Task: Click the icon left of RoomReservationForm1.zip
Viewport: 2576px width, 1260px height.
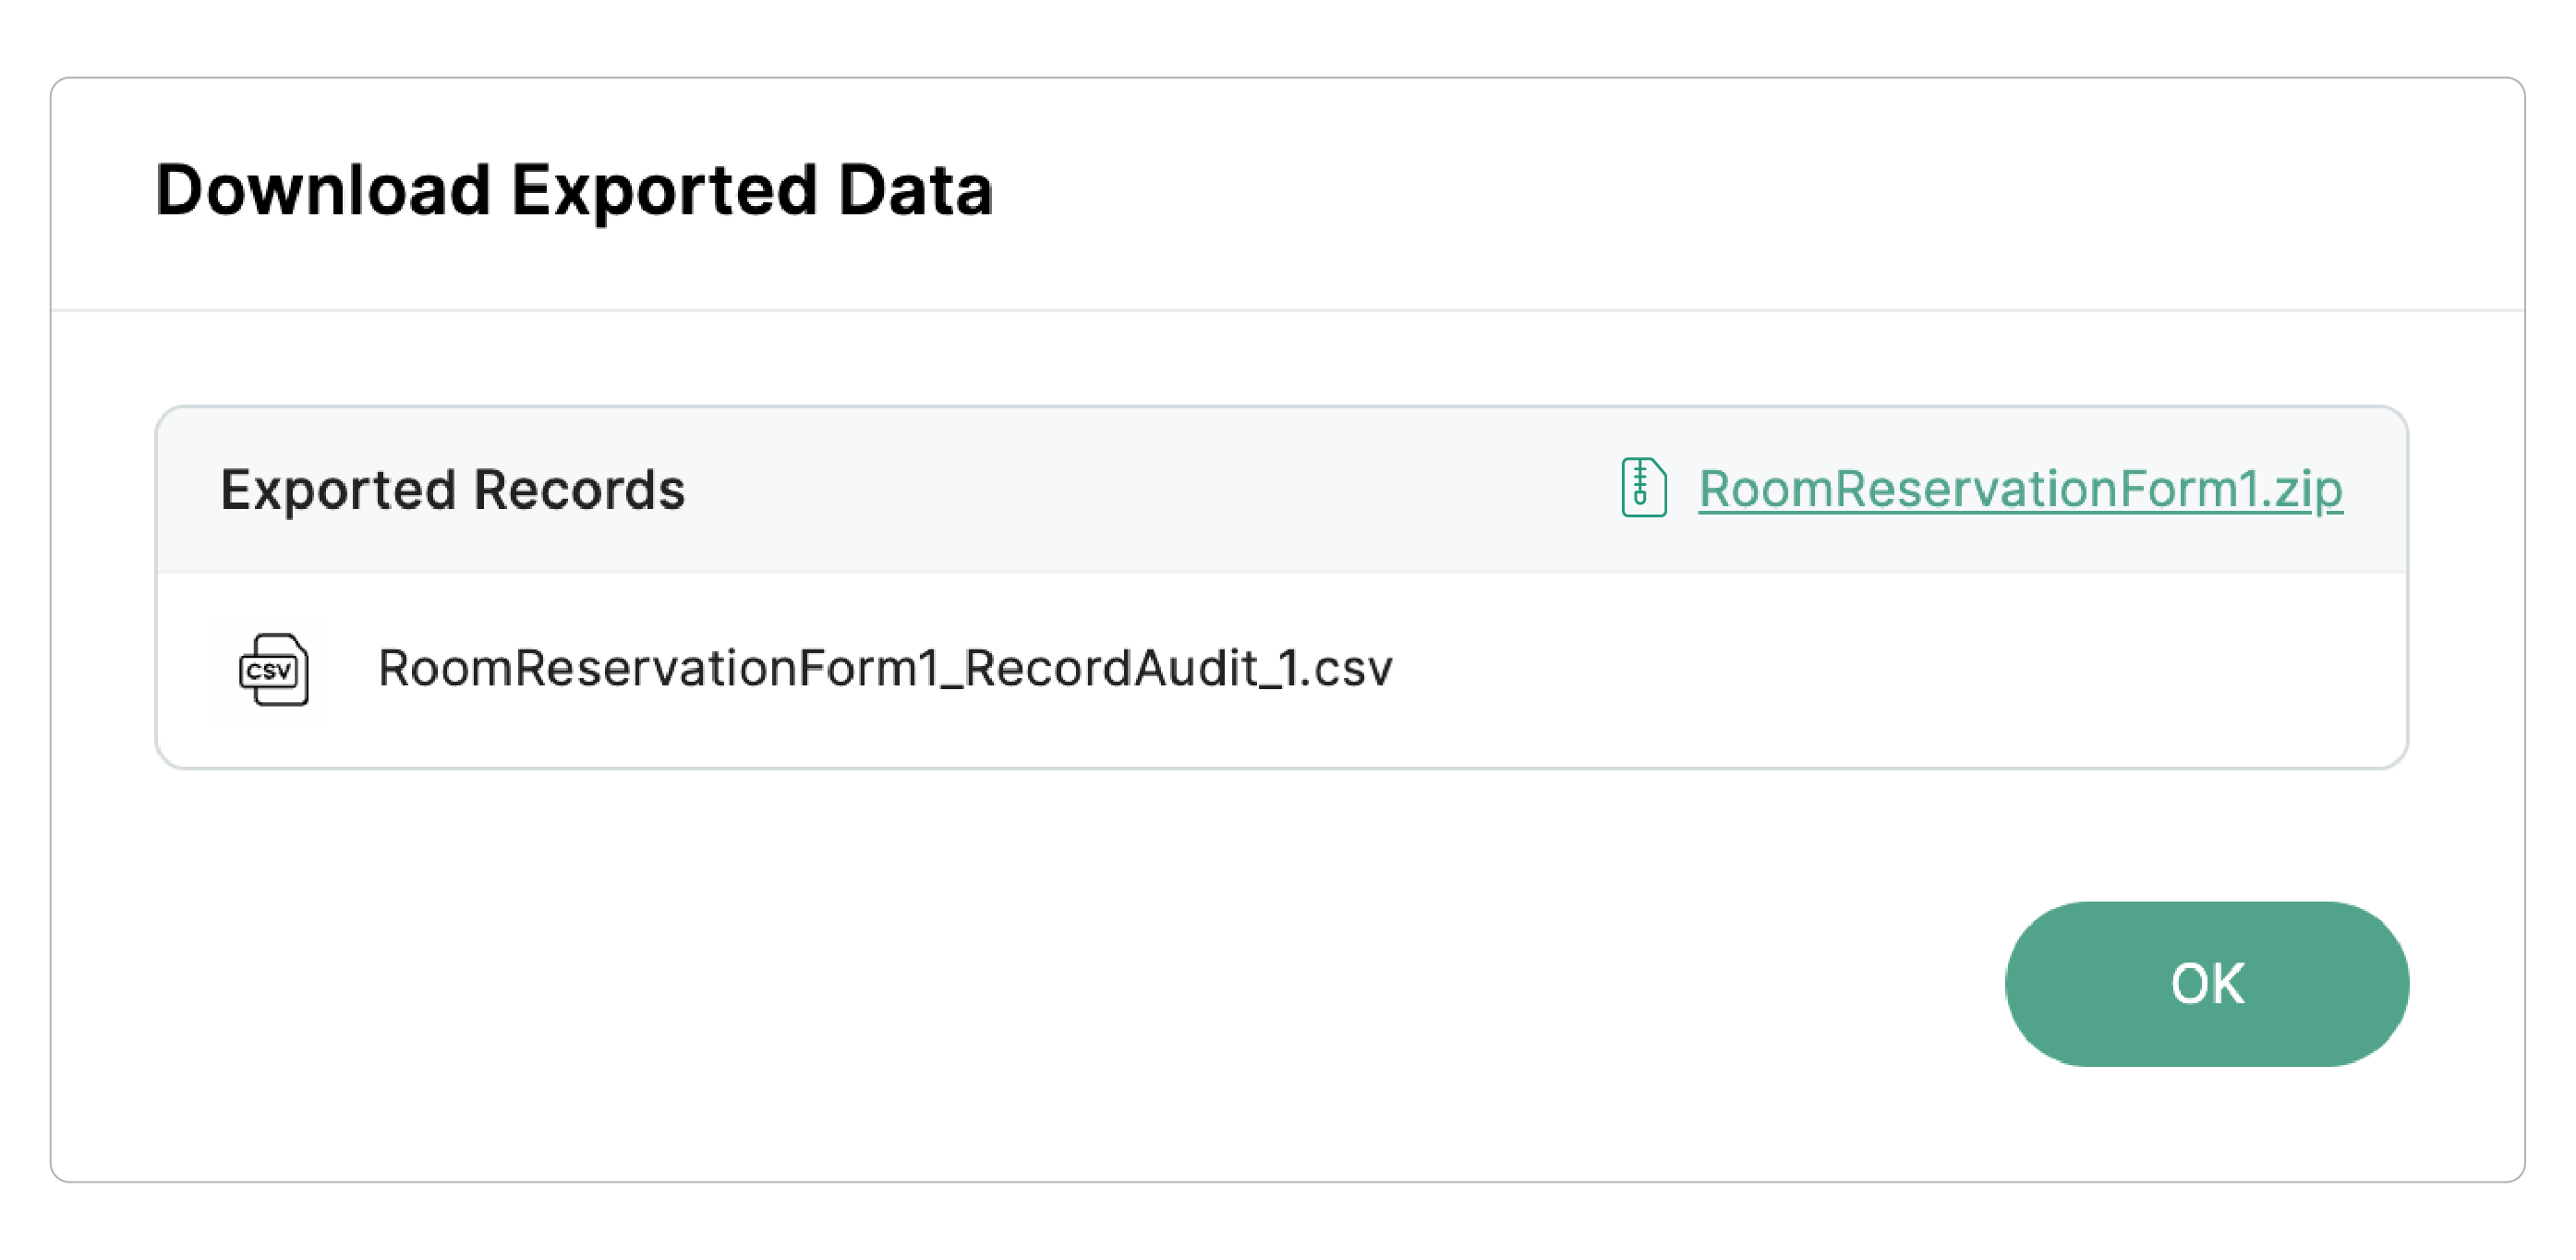Action: (x=1642, y=488)
